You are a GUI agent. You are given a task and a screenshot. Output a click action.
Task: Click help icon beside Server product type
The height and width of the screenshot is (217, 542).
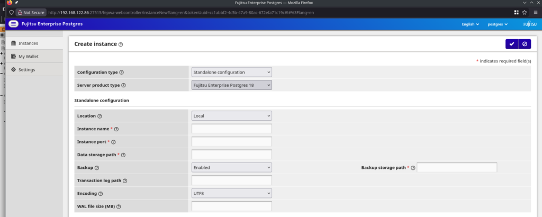[124, 85]
